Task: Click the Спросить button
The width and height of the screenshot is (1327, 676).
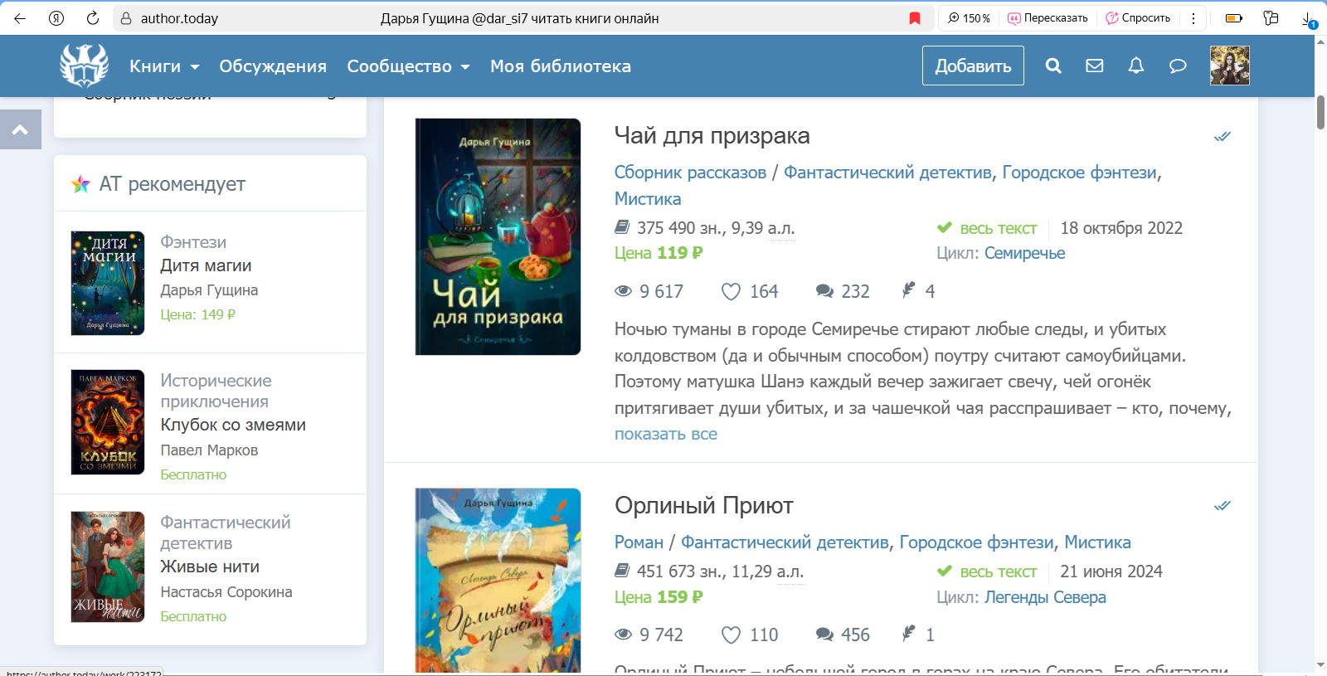Action: (1138, 18)
